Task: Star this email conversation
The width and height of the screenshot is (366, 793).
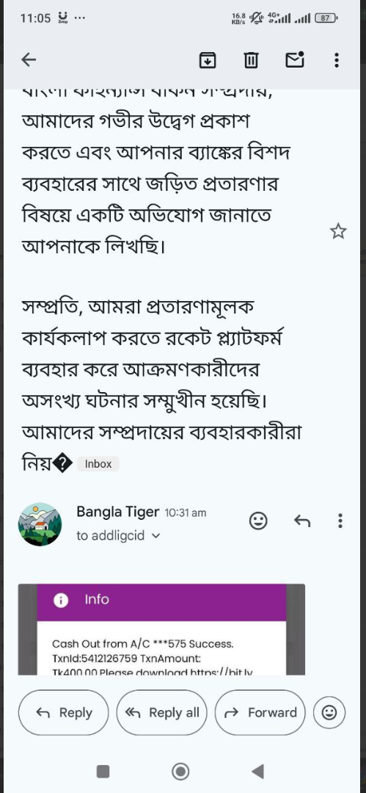Action: [338, 231]
